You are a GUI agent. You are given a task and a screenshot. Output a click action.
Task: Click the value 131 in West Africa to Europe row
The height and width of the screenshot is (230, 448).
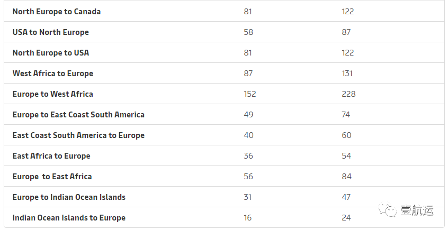click(347, 73)
